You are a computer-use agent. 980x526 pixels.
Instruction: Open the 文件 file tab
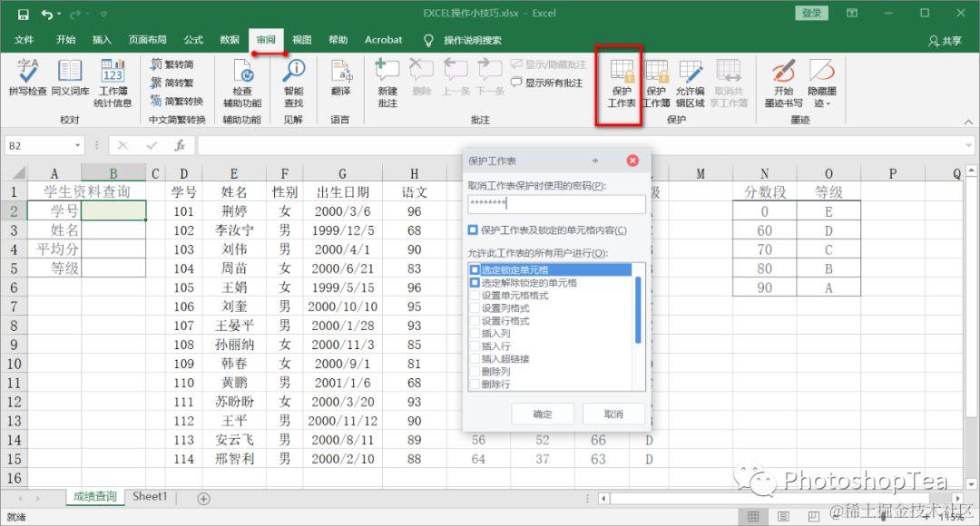coord(24,40)
